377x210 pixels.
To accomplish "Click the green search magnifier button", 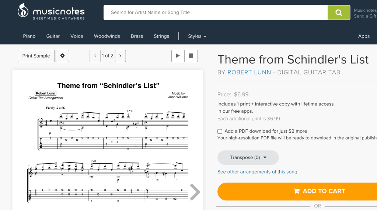I will click(339, 13).
